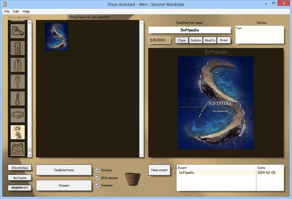292x199 pixels.
Task: Toggle the Summer checkbox
Action: (x=97, y=185)
